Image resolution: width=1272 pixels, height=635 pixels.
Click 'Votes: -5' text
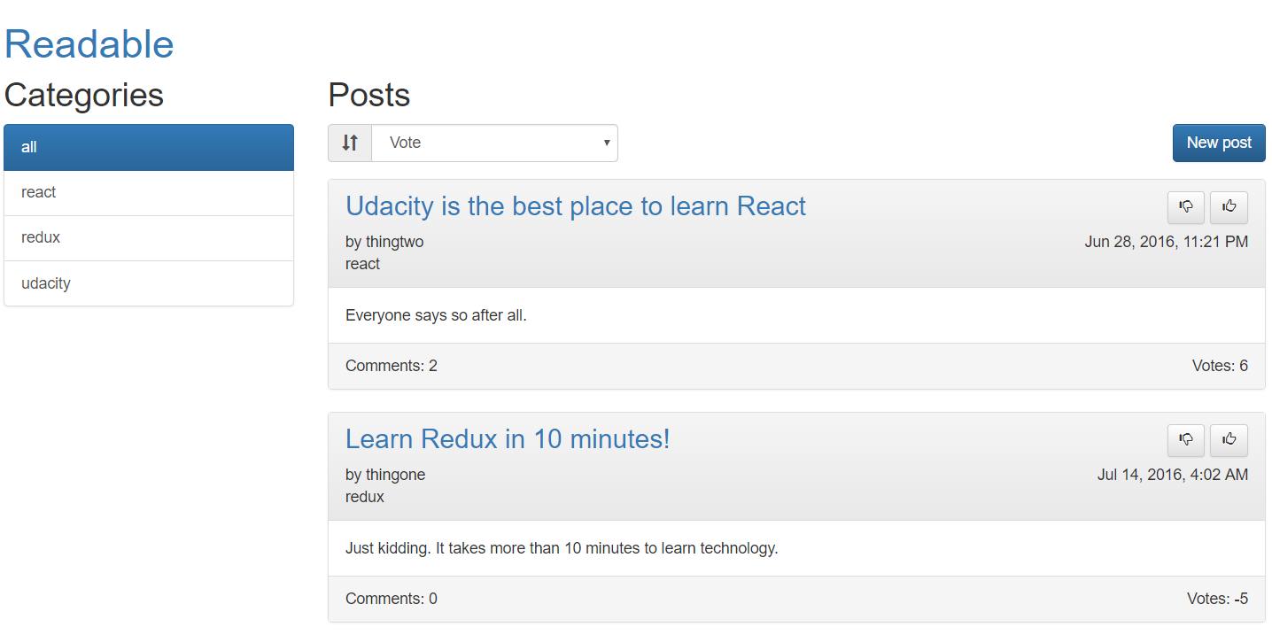(1217, 599)
